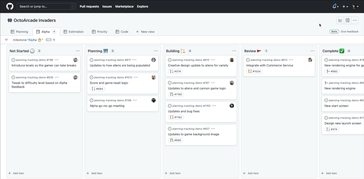The height and width of the screenshot is (179, 364).
Task: Open issue 'Updates to how aliens are being populated'
Action: pyautogui.click(x=120, y=65)
